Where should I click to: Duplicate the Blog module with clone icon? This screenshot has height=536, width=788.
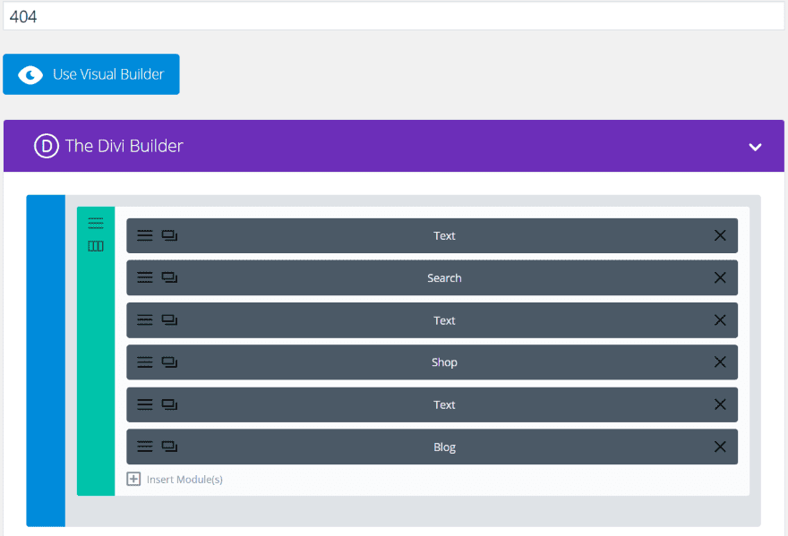click(x=169, y=447)
